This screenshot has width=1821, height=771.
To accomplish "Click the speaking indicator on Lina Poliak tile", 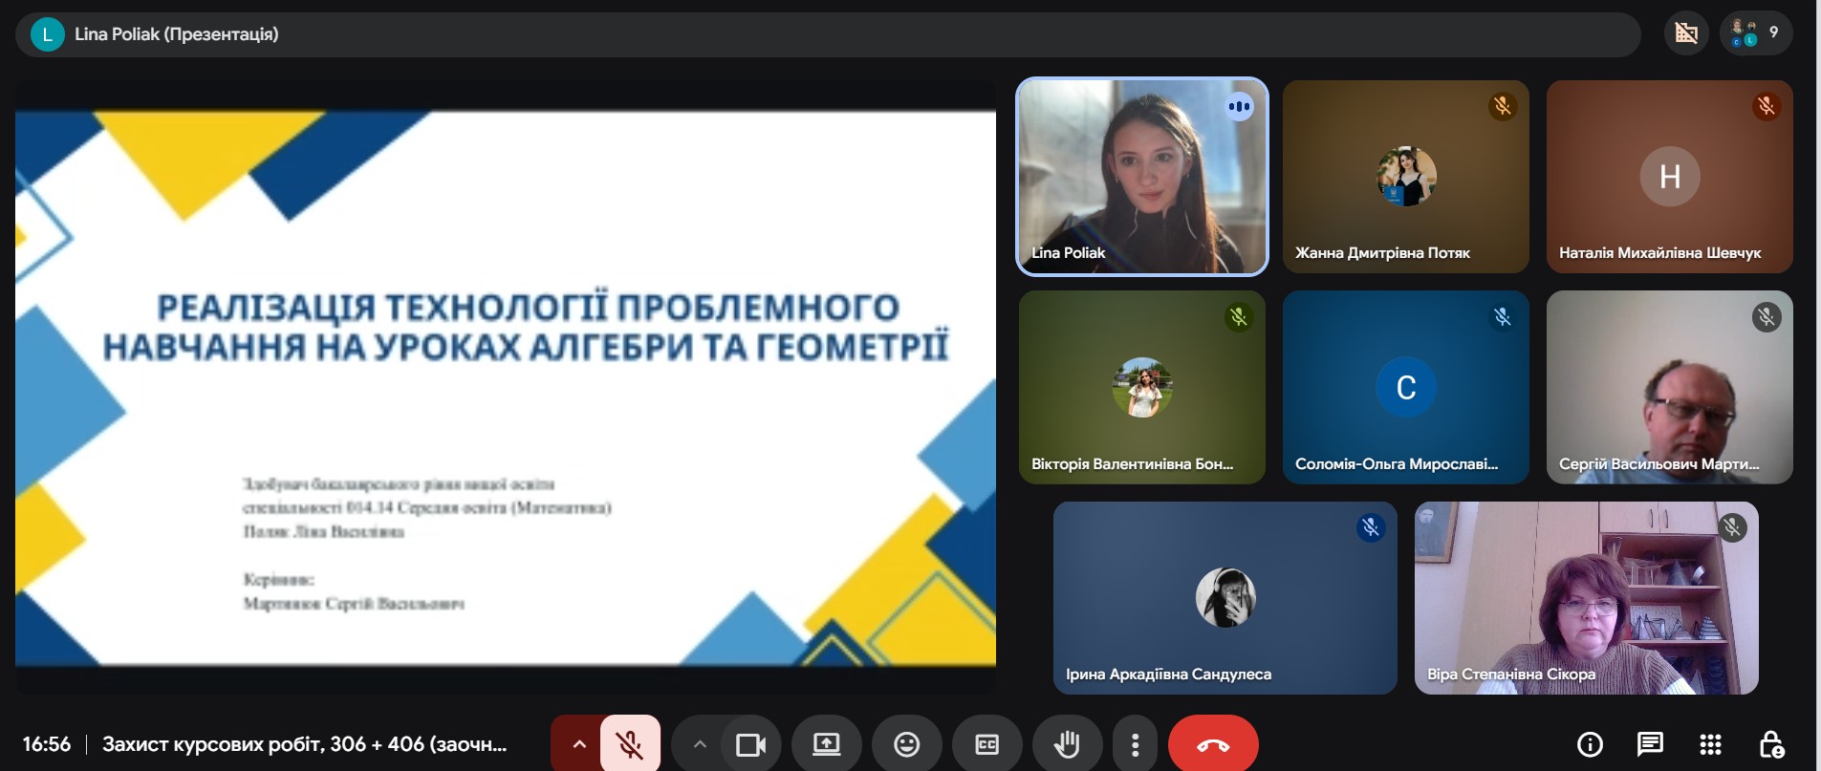I will 1239,106.
